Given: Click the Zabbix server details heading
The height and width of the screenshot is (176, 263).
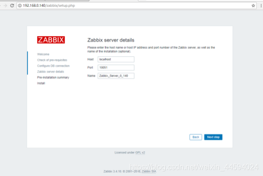Looking at the screenshot, I should 111,40.
